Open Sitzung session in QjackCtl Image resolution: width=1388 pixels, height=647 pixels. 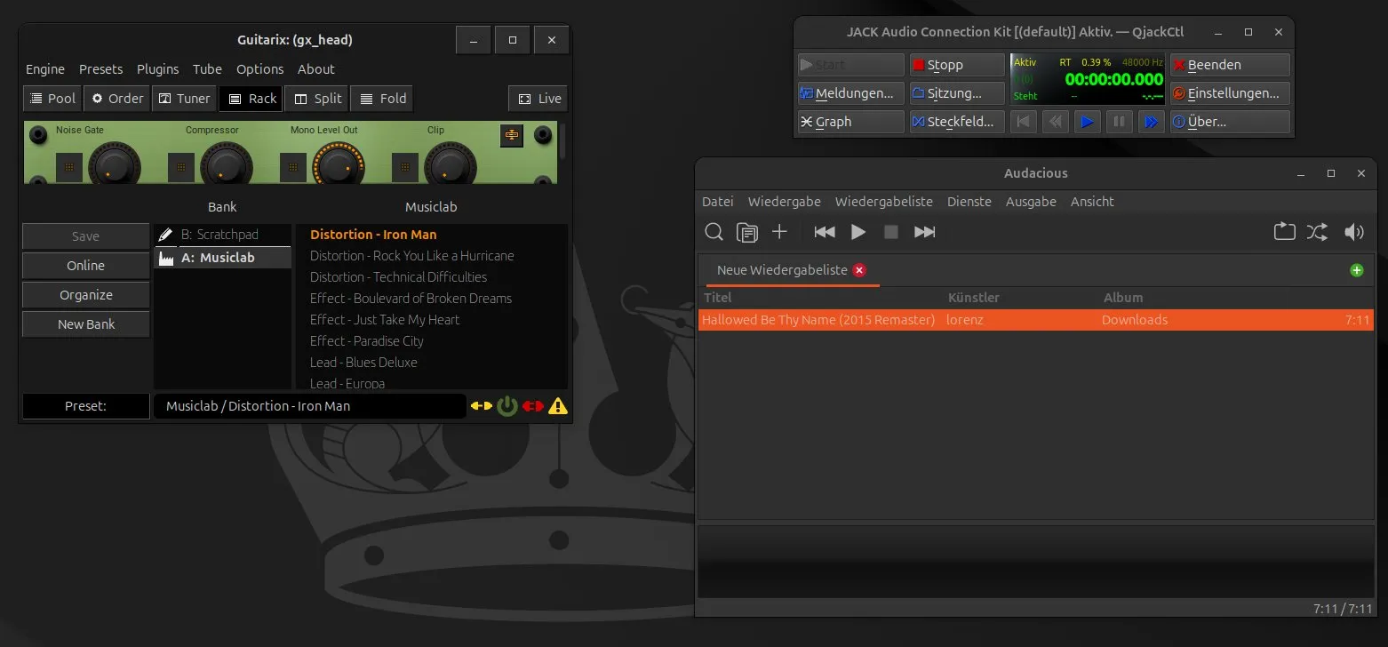956,93
